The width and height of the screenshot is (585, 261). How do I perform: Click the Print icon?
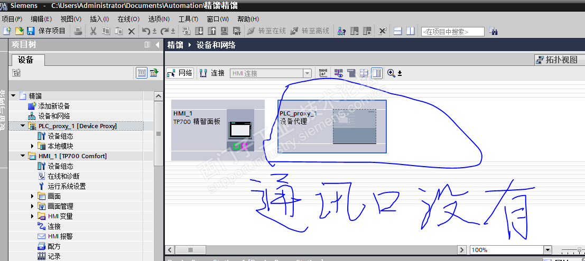click(78, 31)
